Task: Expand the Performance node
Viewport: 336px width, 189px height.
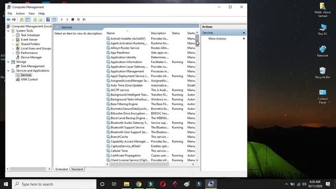Action: click(x=13, y=53)
